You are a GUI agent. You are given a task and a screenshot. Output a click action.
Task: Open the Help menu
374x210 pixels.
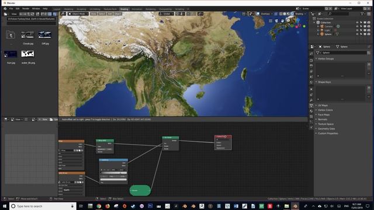45,9
